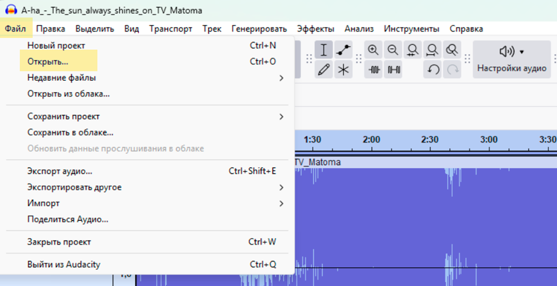
Task: Click the 2:00 mark on the timeline
Action: coord(371,140)
